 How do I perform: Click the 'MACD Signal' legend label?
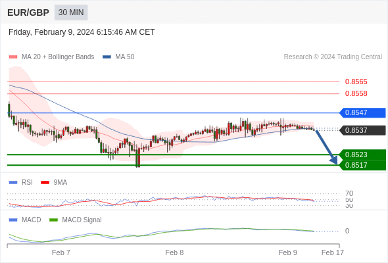click(x=82, y=220)
